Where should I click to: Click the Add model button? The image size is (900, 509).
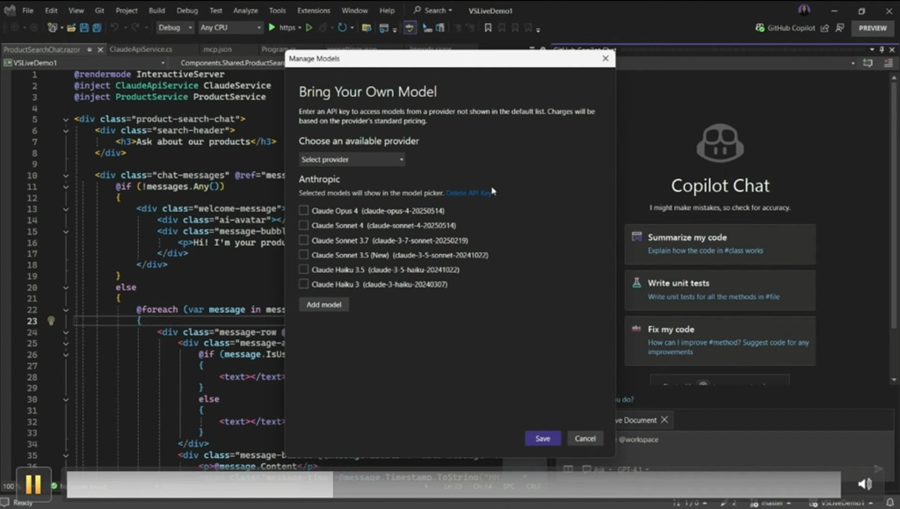coord(323,304)
